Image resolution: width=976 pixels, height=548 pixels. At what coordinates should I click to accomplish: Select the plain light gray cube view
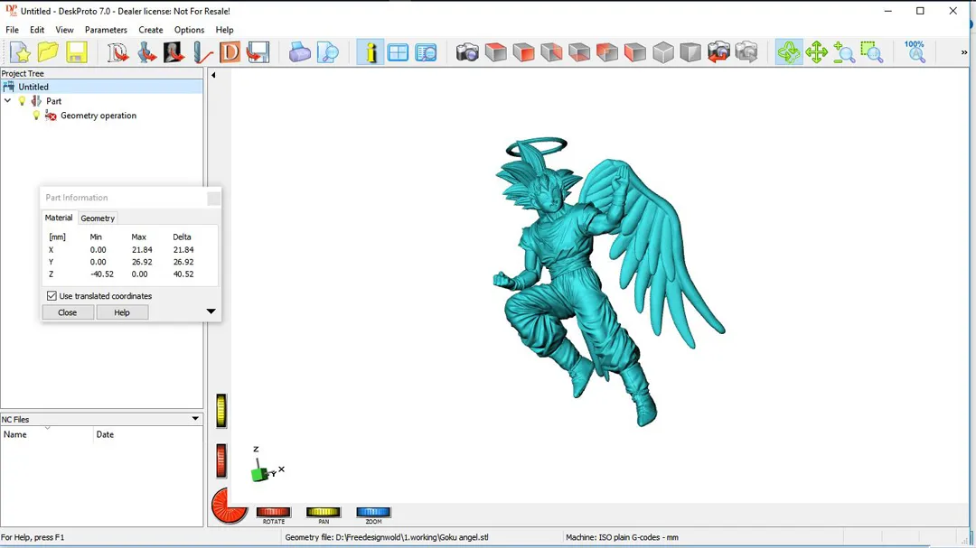[x=663, y=52]
